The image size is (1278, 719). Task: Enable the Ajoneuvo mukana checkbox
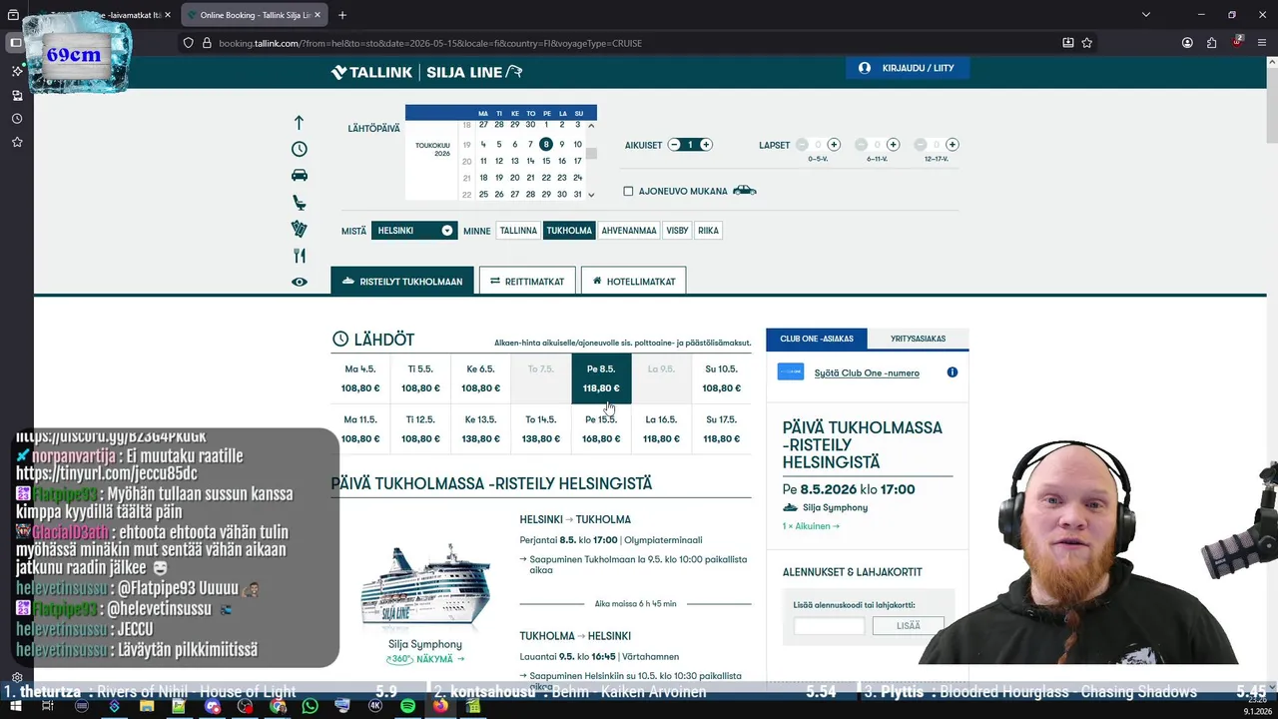pos(628,191)
